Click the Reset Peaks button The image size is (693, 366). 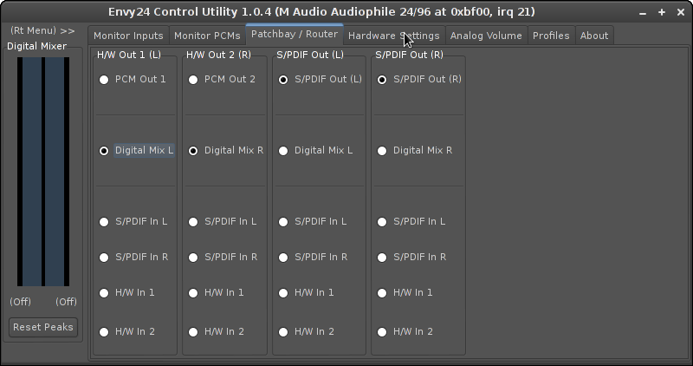(x=43, y=328)
